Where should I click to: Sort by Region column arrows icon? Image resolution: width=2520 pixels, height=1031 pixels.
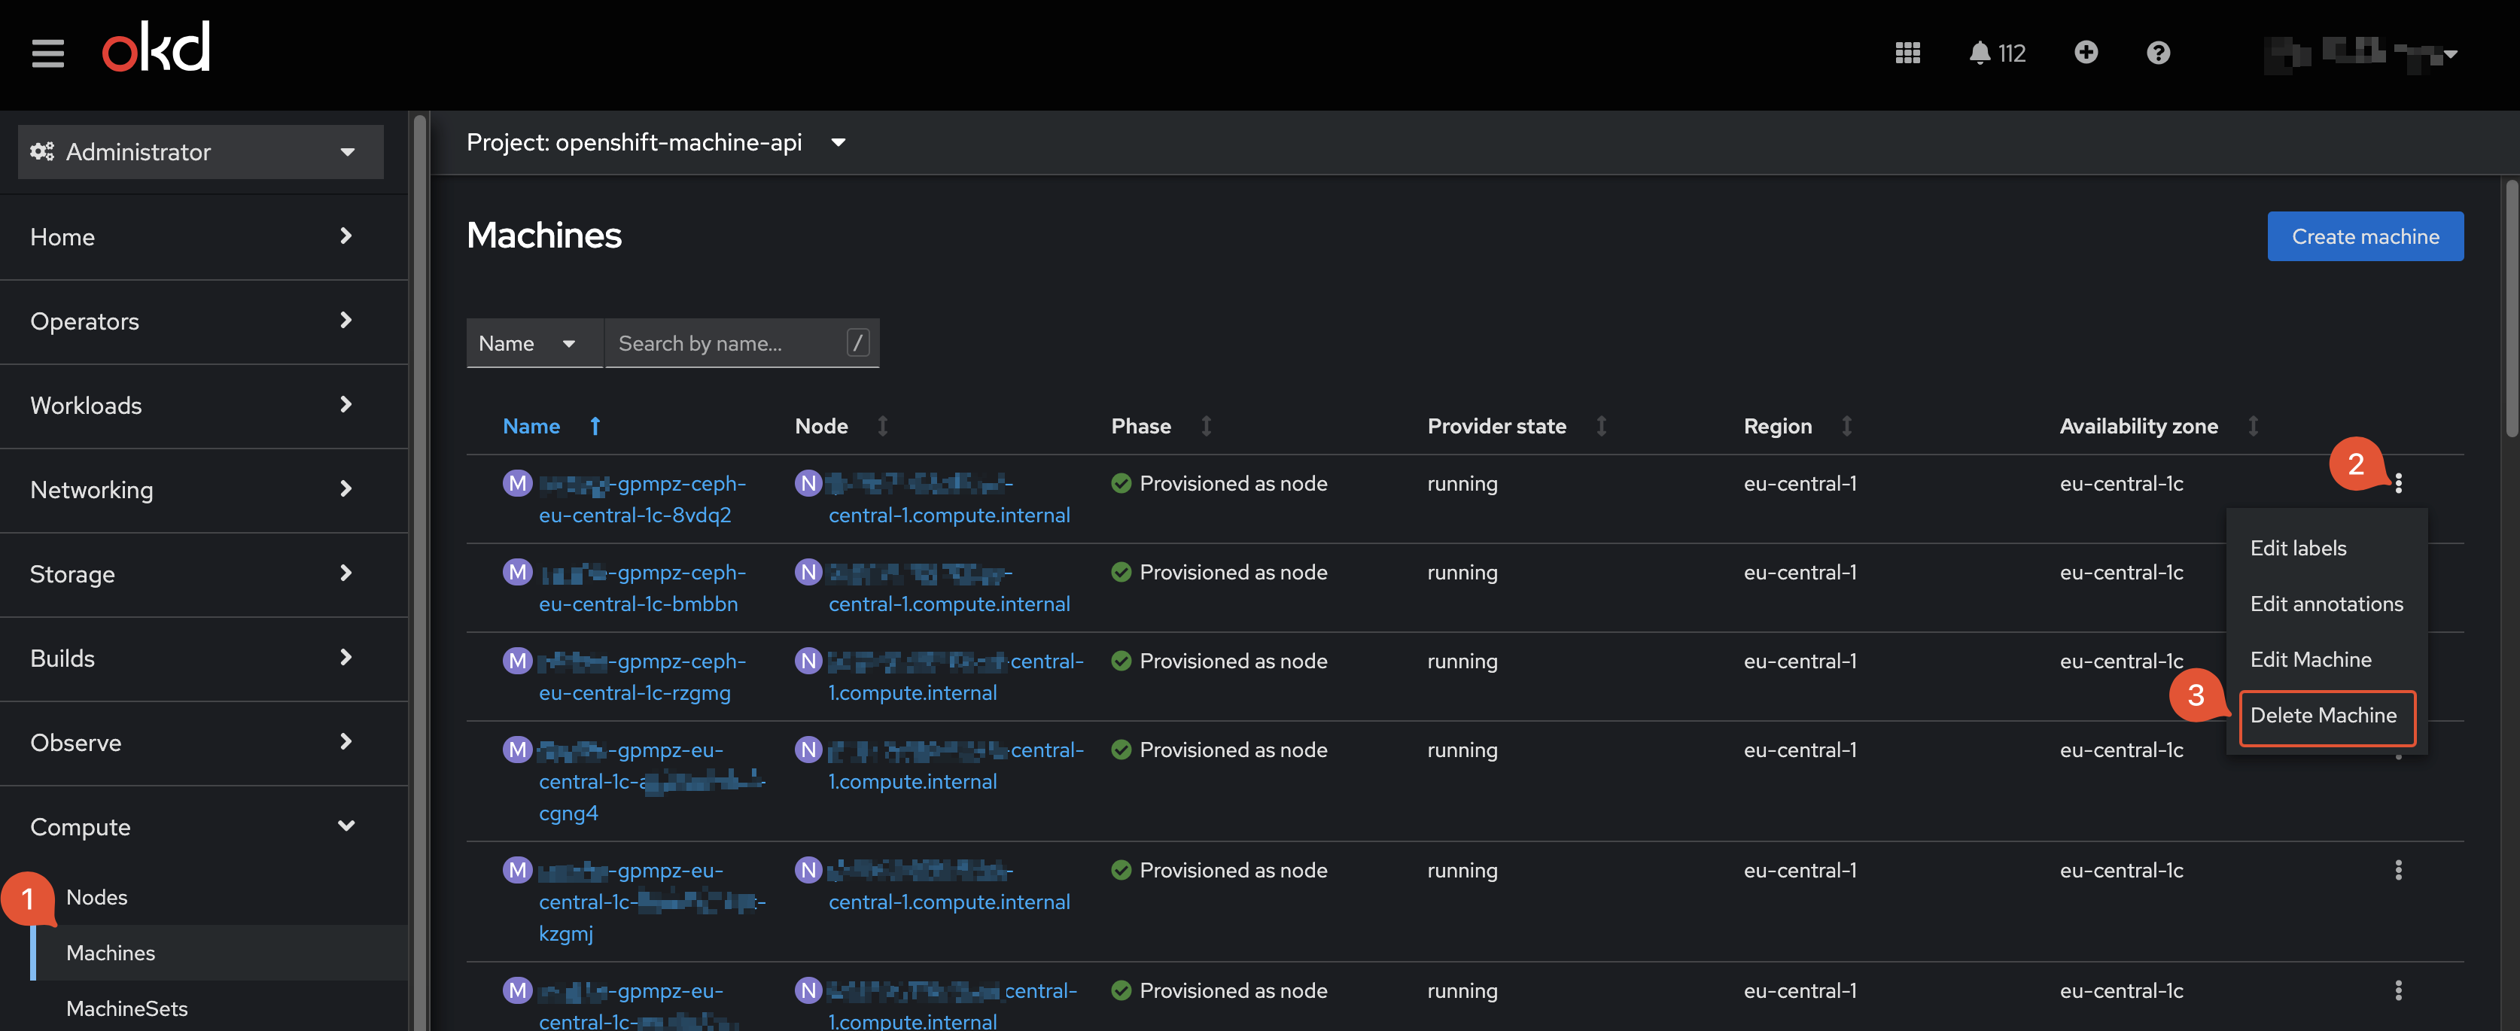pyautogui.click(x=1847, y=427)
